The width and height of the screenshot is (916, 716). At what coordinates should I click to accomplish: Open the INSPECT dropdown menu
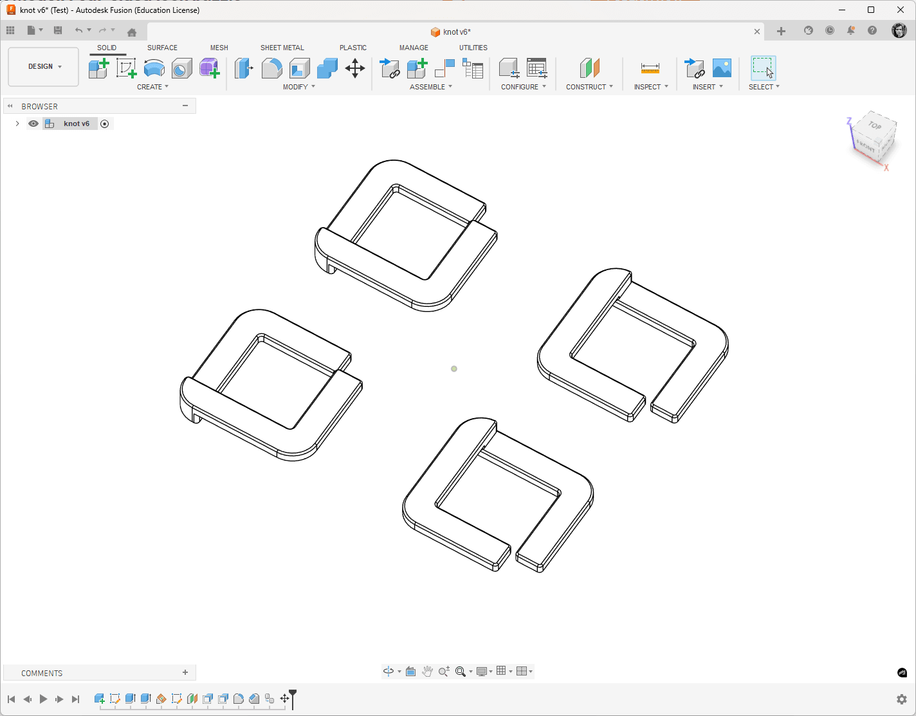click(x=651, y=87)
